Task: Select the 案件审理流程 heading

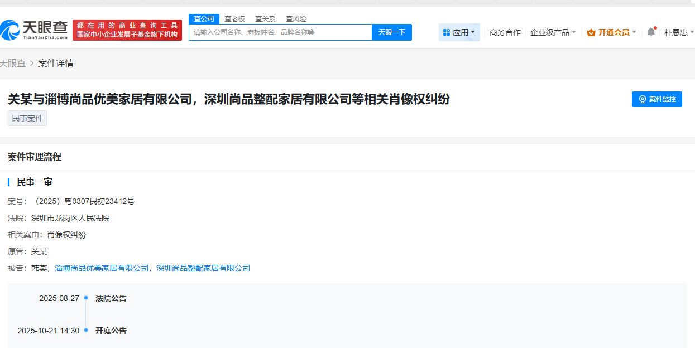Action: coord(35,157)
